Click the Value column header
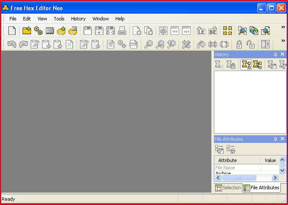The height and width of the screenshot is (205, 288). (x=270, y=160)
